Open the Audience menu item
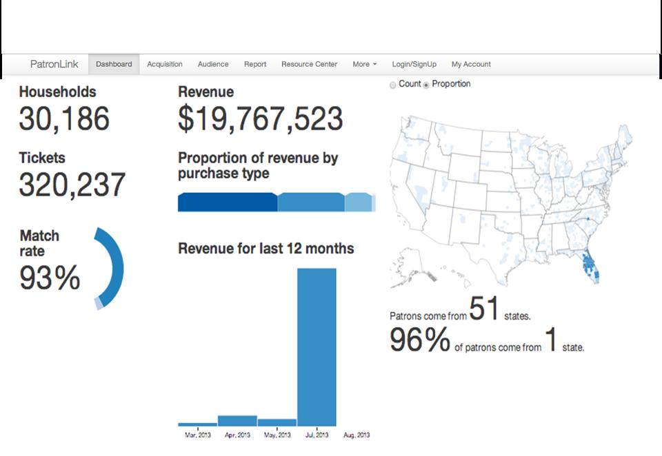Image resolution: width=662 pixels, height=456 pixels. (213, 64)
